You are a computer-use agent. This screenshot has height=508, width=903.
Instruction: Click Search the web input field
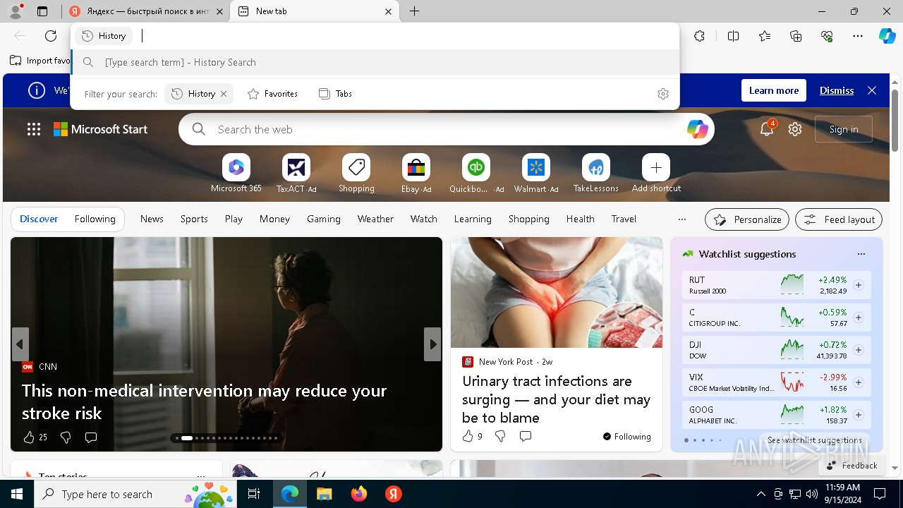(x=448, y=129)
